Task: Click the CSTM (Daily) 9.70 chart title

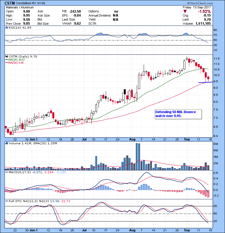Action: point(23,57)
